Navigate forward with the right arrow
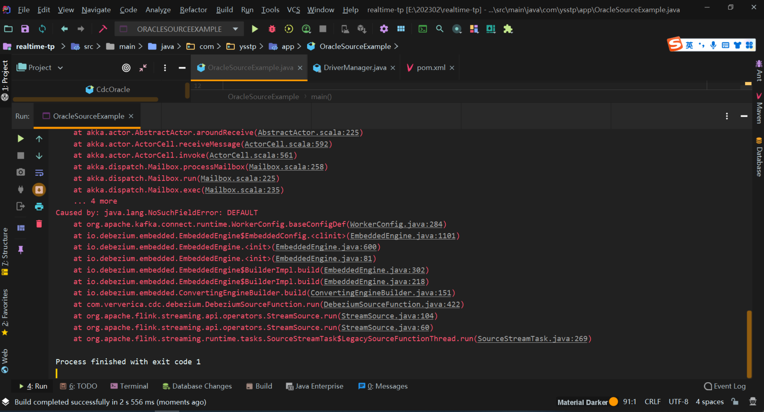 click(x=81, y=29)
